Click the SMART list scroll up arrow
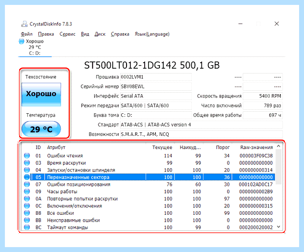 click(x=279, y=147)
